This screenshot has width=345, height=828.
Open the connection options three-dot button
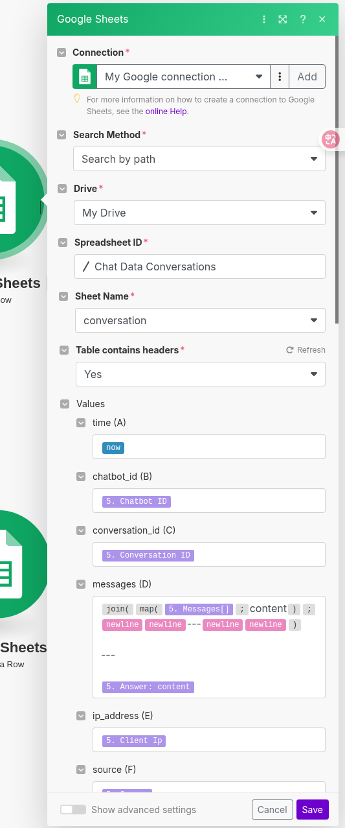tap(279, 77)
